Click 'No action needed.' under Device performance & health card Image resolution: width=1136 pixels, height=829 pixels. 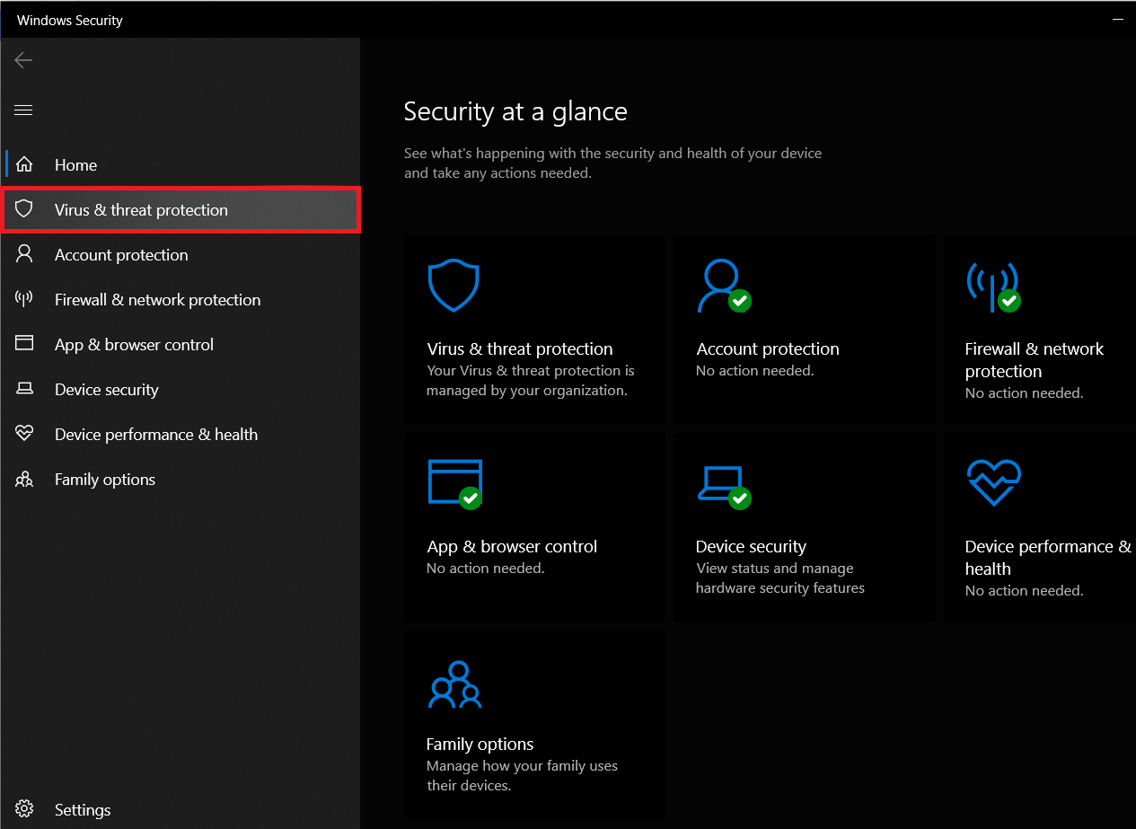pos(1025,591)
